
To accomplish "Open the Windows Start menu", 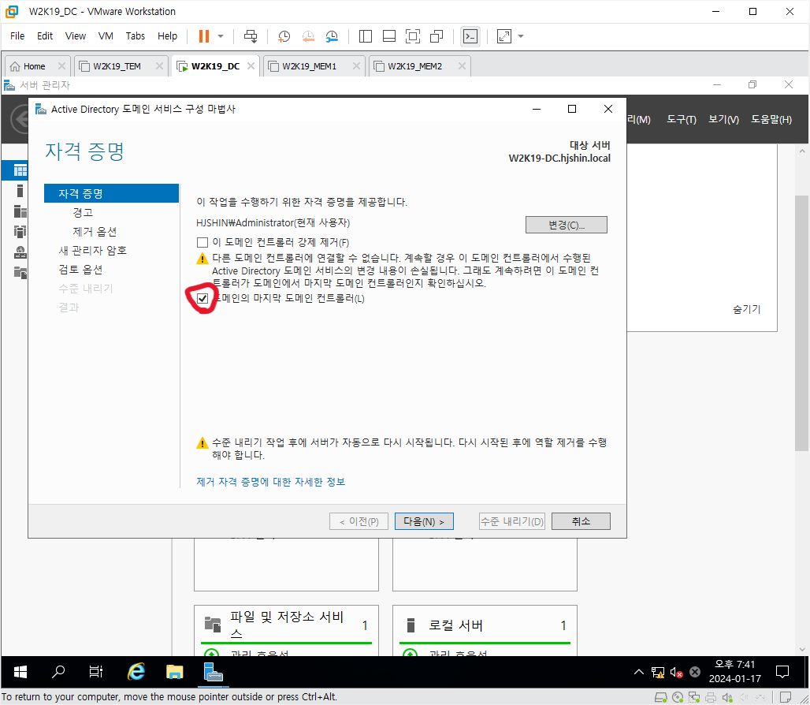I will 20,672.
